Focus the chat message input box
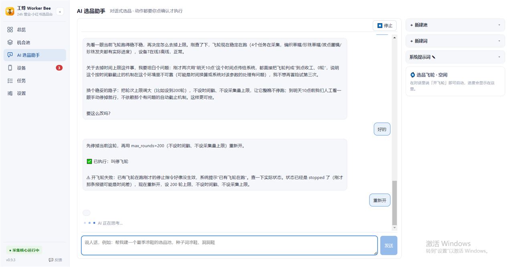 coord(229,245)
